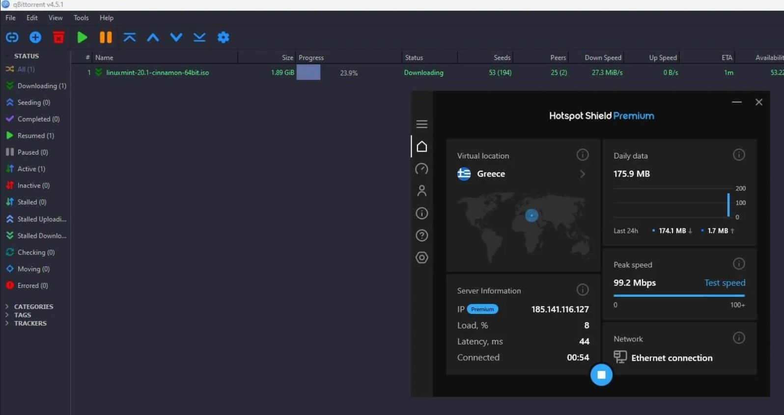784x415 pixels.
Task: Open the sidebar info icon in Hotspot Shield
Action: click(422, 213)
